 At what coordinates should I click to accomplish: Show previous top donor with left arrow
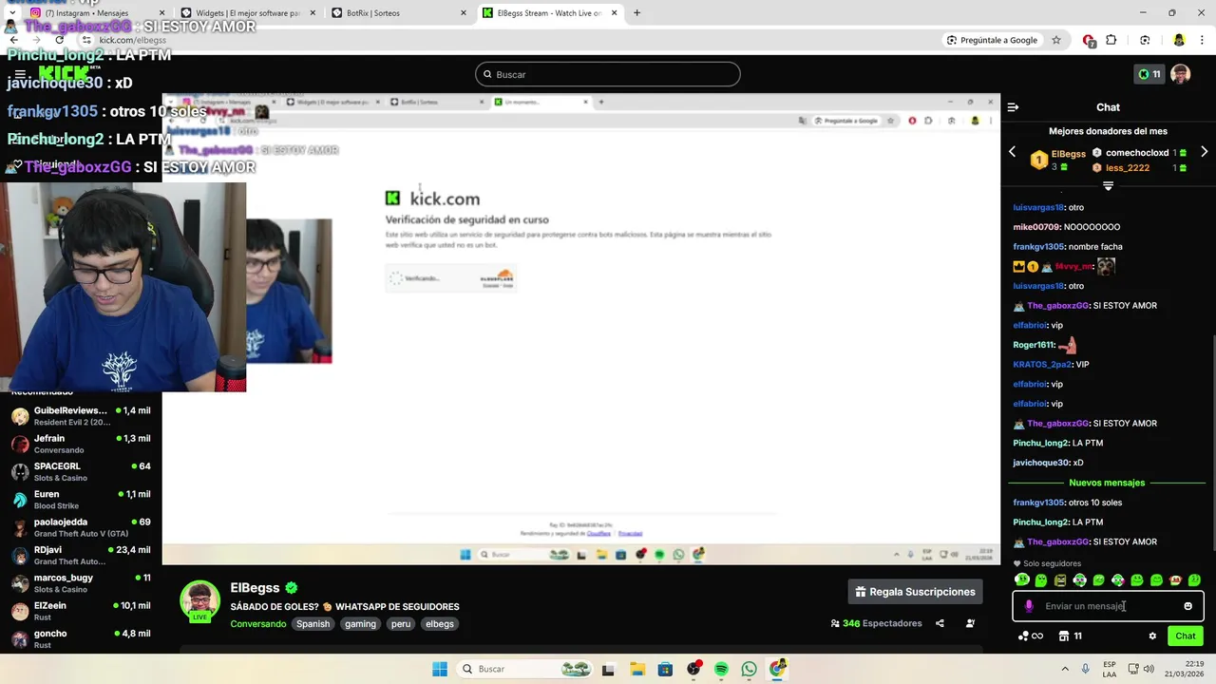coord(1012,152)
